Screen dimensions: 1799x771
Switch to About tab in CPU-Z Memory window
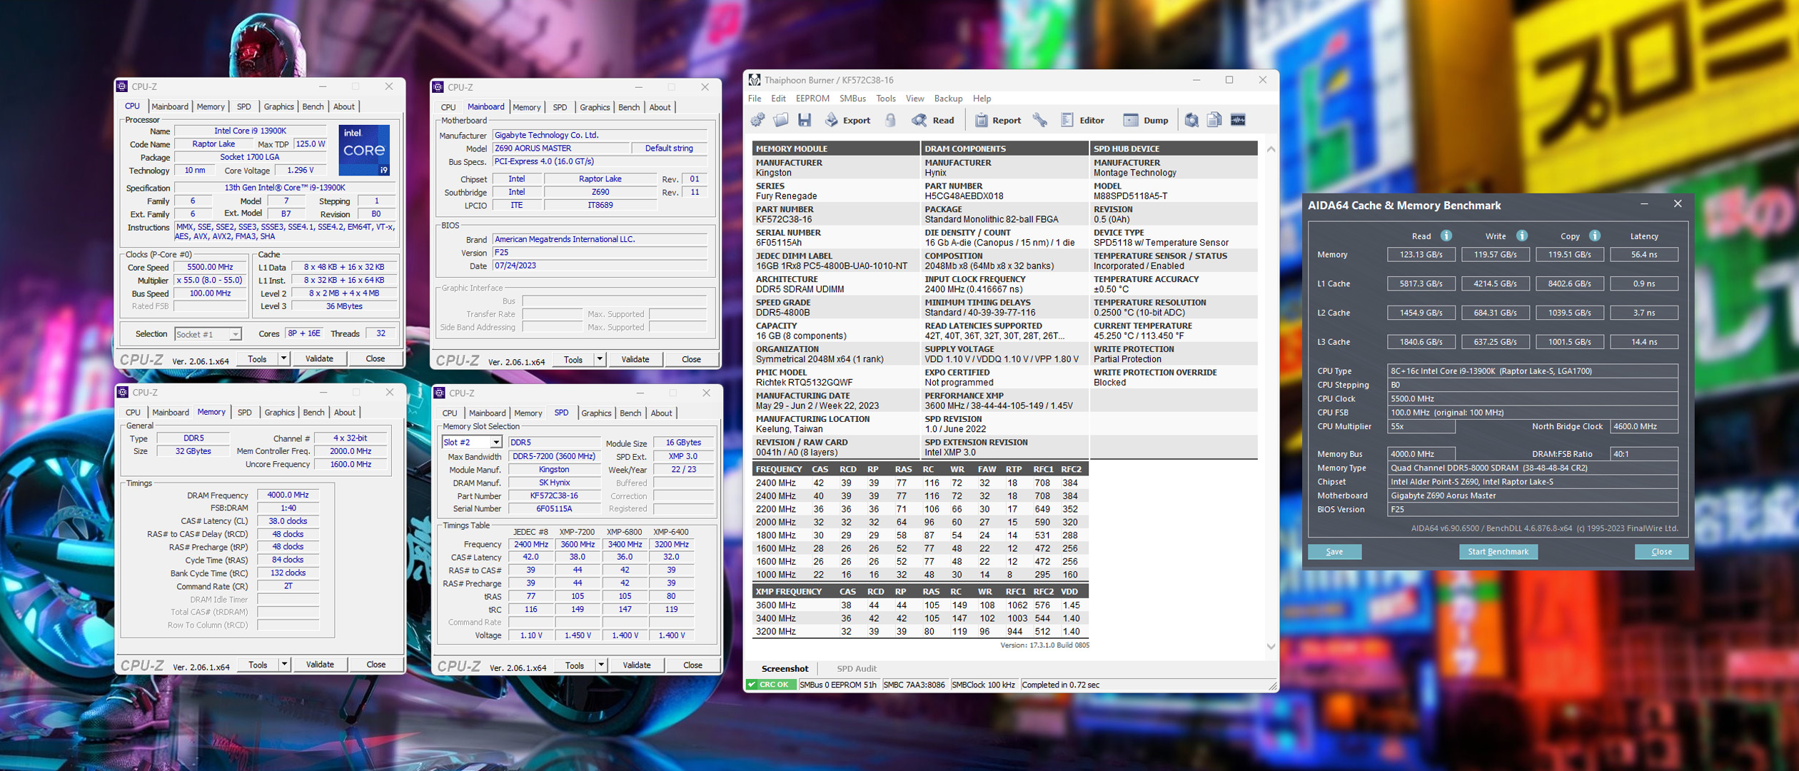pos(344,412)
